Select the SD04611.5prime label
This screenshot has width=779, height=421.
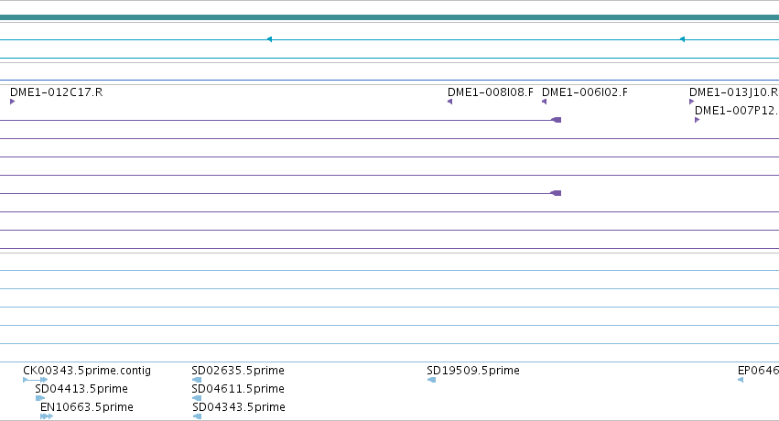(x=238, y=389)
